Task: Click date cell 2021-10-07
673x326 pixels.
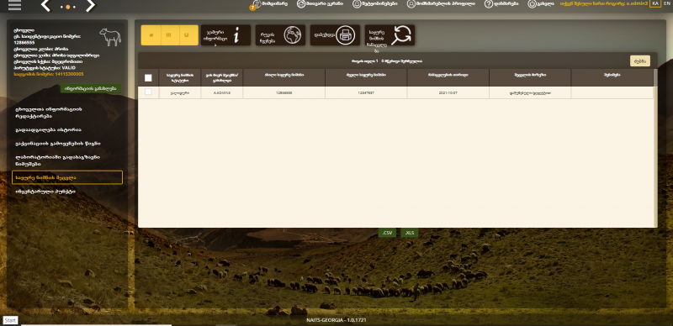Action: click(448, 92)
